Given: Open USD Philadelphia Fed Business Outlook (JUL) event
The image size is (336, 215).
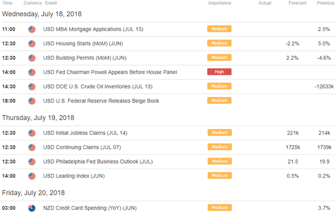Looking at the screenshot, I should (x=98, y=162).
